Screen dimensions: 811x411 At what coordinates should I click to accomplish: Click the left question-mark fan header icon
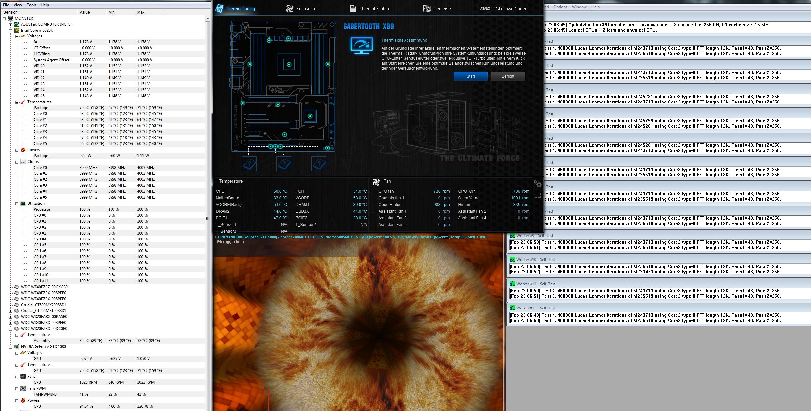[x=249, y=164]
